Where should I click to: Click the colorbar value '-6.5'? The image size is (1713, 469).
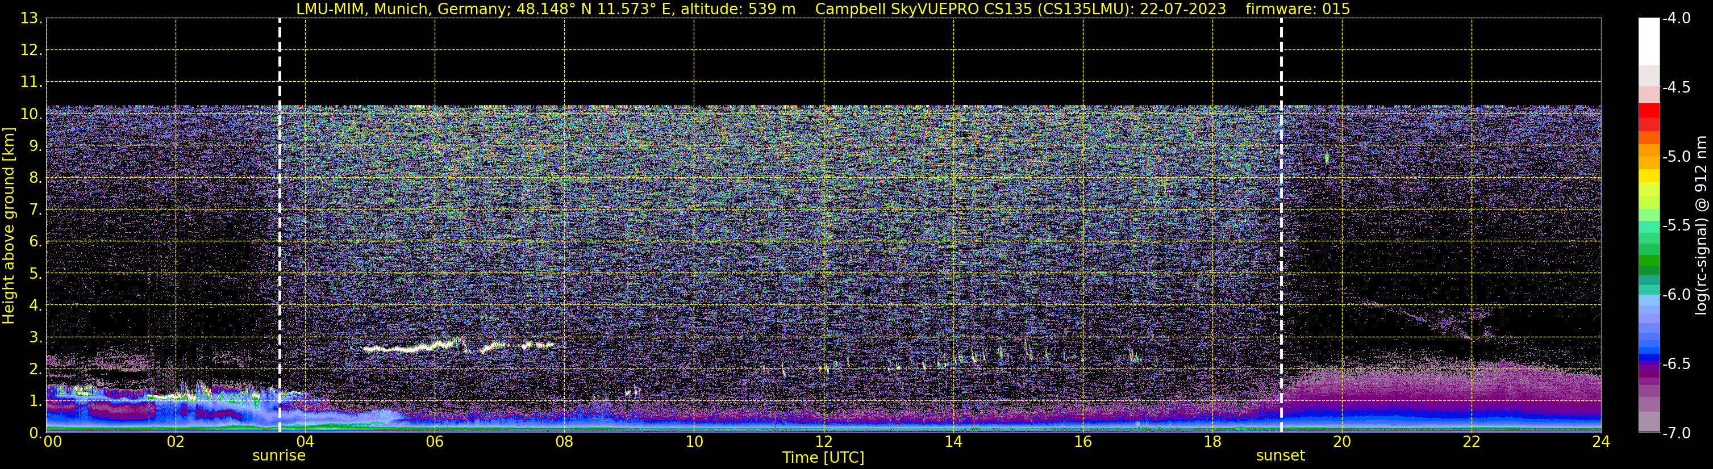(1677, 363)
